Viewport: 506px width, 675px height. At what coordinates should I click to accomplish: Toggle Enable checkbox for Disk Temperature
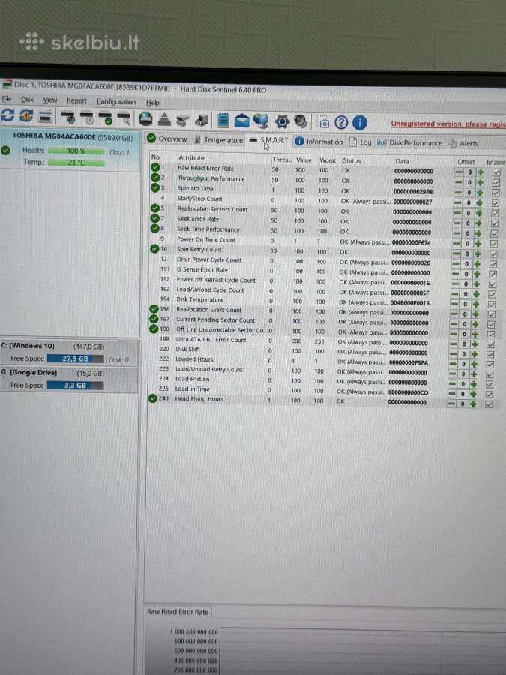[492, 304]
